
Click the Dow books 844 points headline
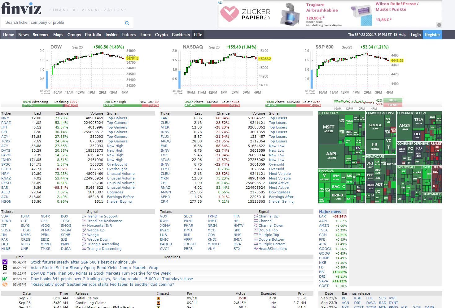click(112, 279)
